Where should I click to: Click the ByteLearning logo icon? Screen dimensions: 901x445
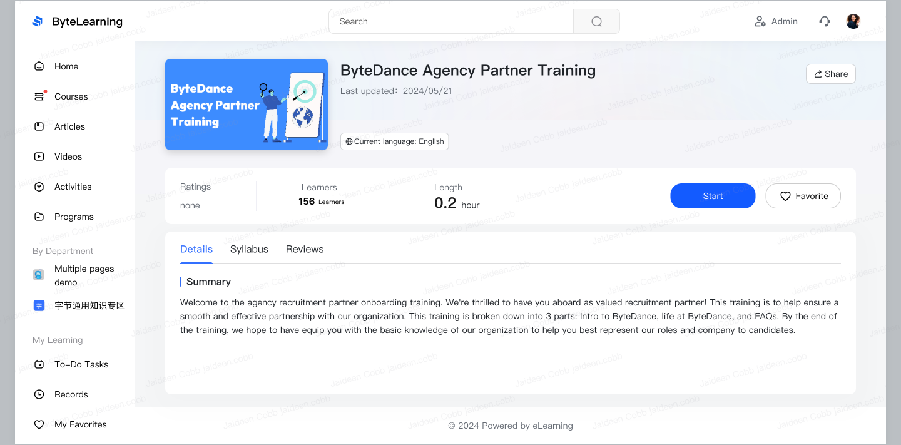tap(38, 22)
